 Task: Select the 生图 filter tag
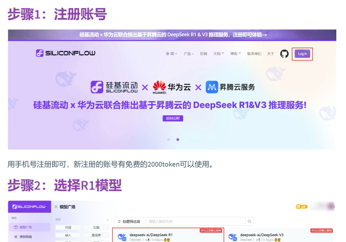pyautogui.click(x=96, y=227)
